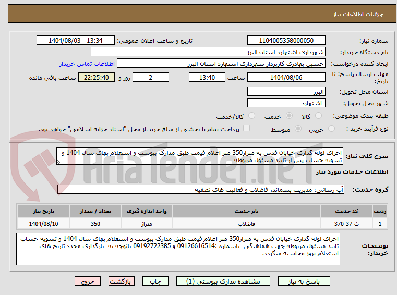Click the requester field حسین بهادری
The width and height of the screenshot is (397, 295).
[221, 63]
